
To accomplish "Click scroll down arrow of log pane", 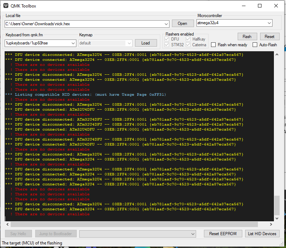I will point(277,218).
